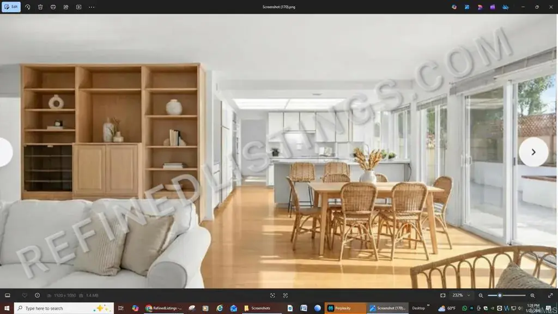Switch to the Perplexity taskbar item
558x314 pixels.
coord(345,308)
